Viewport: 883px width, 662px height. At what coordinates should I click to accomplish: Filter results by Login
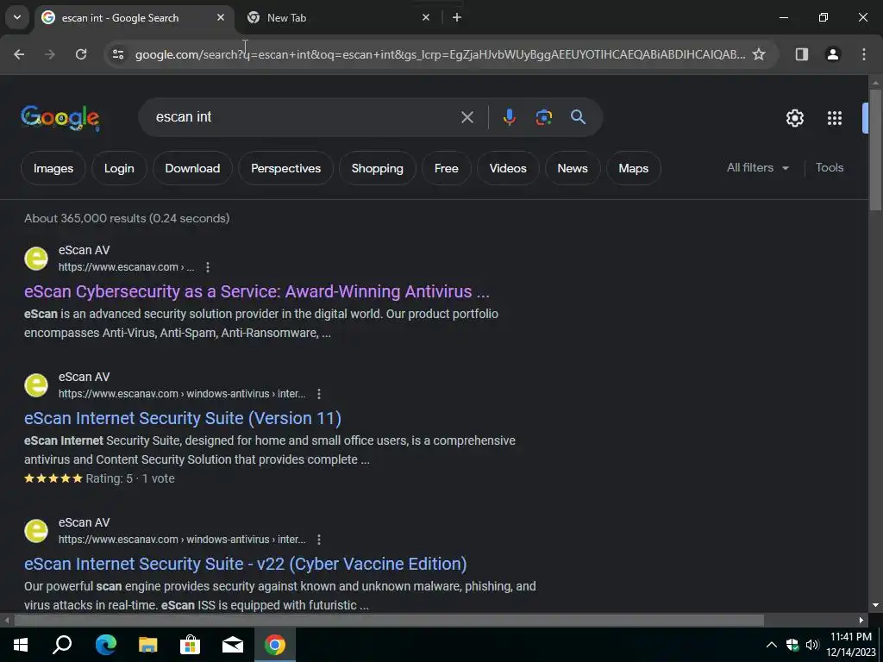pos(119,168)
